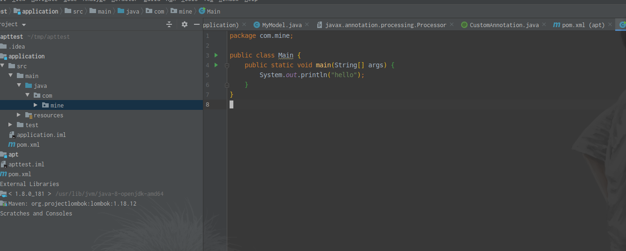The image size is (626, 251).
Task: Fold the main method via gutter marker
Action: point(227,65)
